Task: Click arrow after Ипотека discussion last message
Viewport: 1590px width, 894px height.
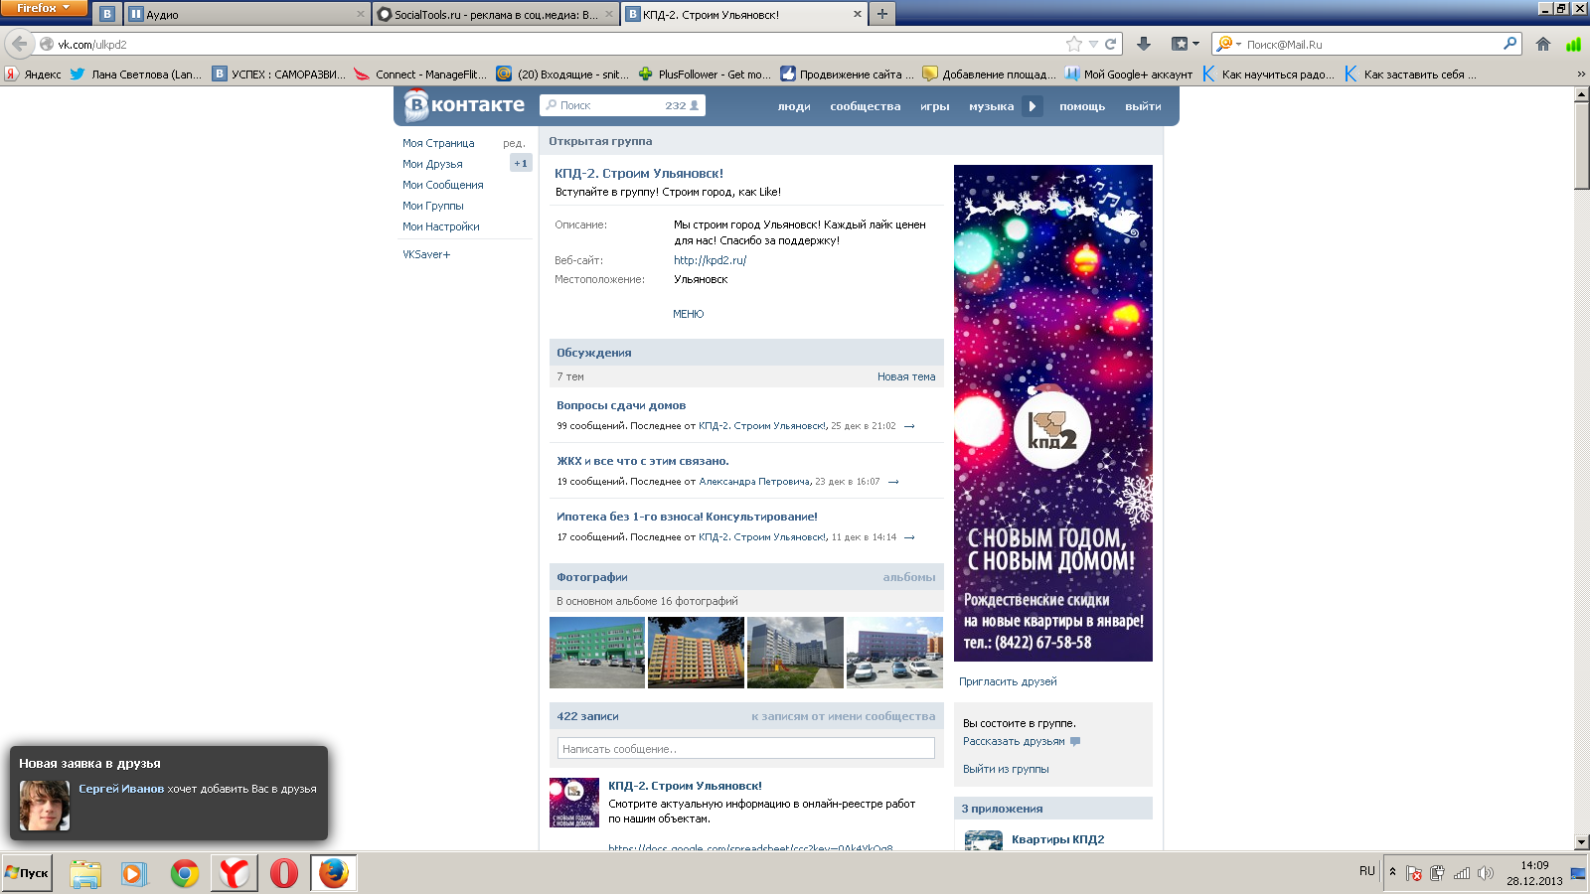Action: pos(909,537)
